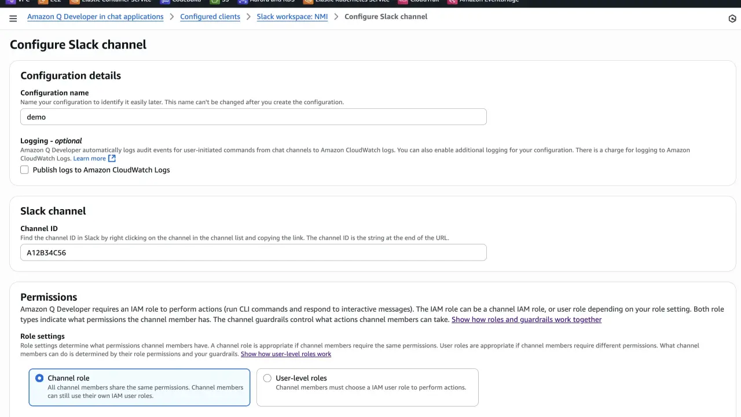
Task: Click the Configure Slack channel page heading
Action: (x=78, y=45)
